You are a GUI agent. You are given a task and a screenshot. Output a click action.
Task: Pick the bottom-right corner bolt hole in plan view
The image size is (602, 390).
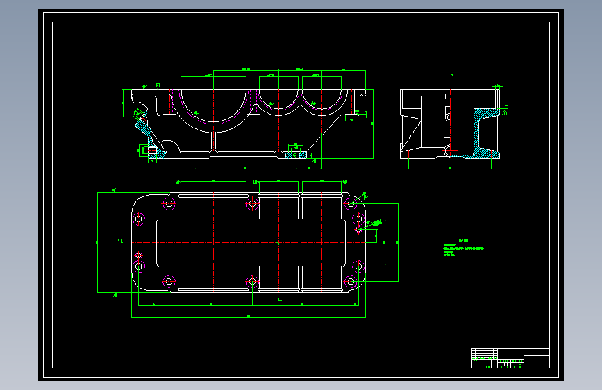tap(351, 281)
